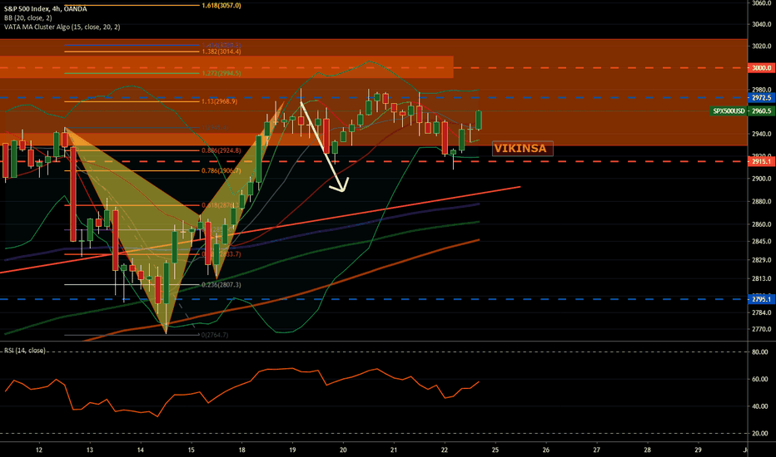Select the white down arrow drawing
The image size is (776, 457).
(324, 147)
